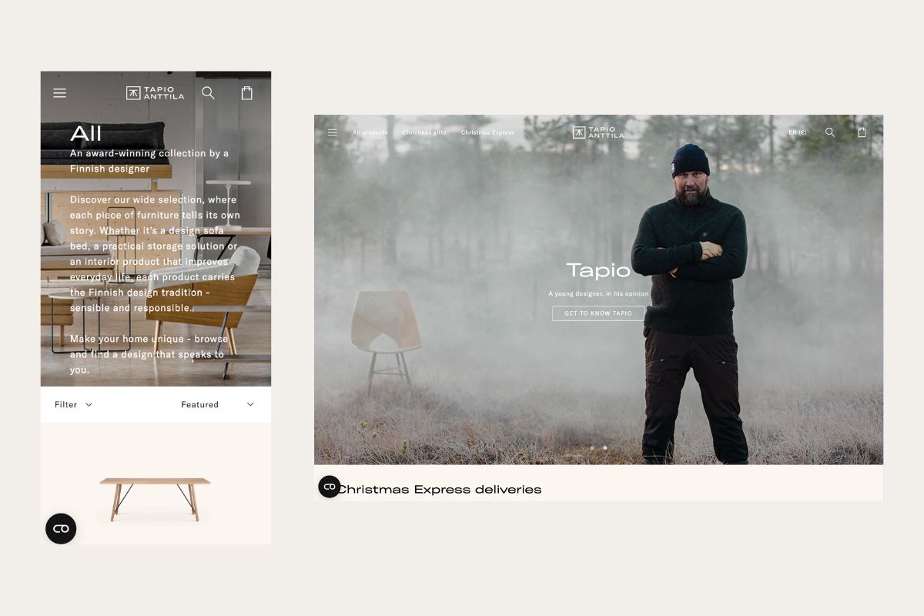Go to All products in navigation
Viewport: 924px width, 616px height.
click(370, 132)
